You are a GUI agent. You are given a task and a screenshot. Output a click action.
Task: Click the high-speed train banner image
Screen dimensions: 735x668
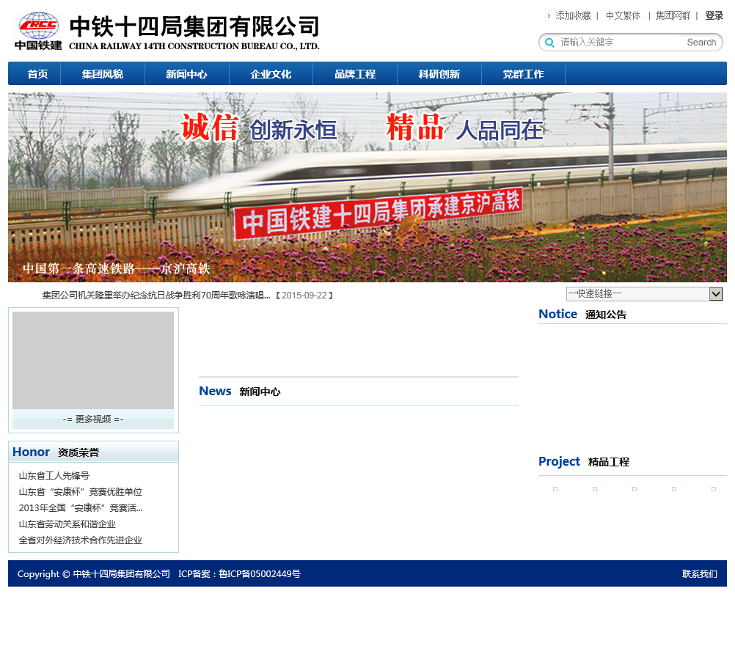click(x=367, y=188)
